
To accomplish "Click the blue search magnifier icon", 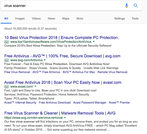I will pyautogui.click(x=136, y=5).
